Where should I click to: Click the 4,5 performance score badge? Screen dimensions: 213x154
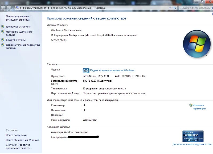86,70
